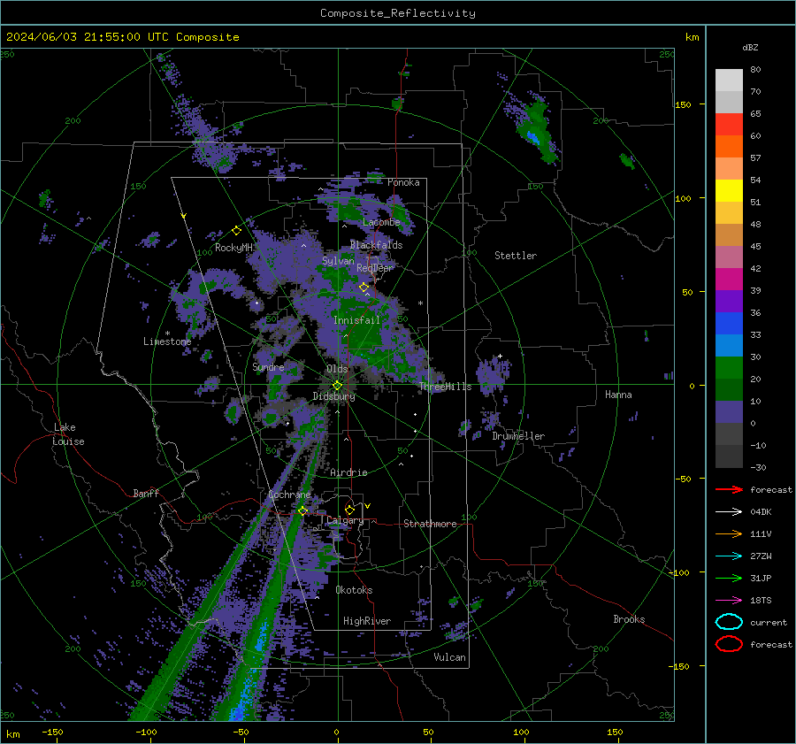
Task: Click the yellow diamond marker near RedDeer
Action: click(x=364, y=288)
